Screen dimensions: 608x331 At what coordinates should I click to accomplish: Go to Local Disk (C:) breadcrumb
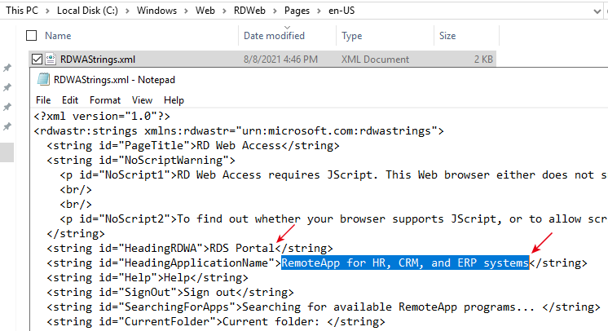pyautogui.click(x=87, y=11)
